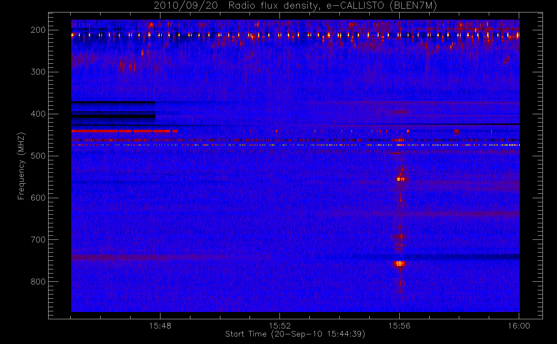
Task: Click the 600 frequency tick label
Action: [38, 198]
